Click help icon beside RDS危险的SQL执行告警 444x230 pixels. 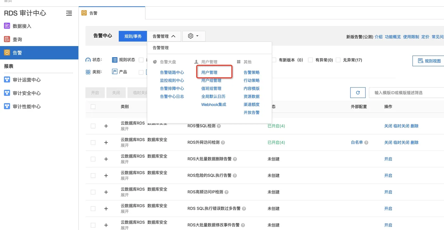[x=235, y=175]
